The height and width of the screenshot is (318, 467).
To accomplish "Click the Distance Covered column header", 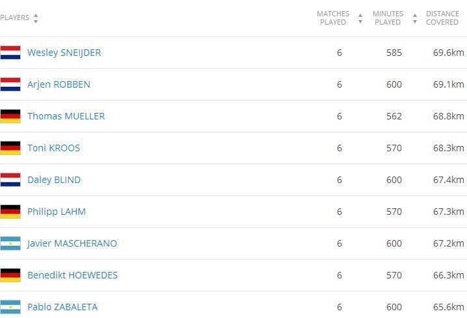I will 442,18.
